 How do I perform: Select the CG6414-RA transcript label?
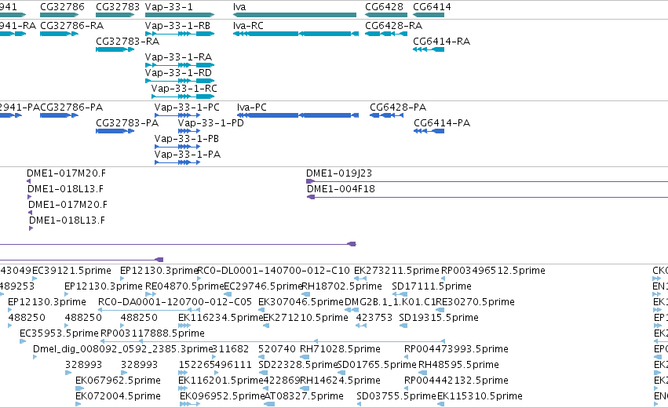tap(441, 42)
